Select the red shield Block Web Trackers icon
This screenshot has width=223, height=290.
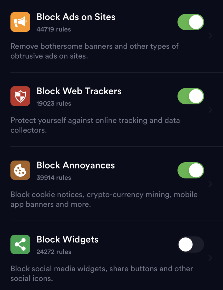[x=20, y=96]
